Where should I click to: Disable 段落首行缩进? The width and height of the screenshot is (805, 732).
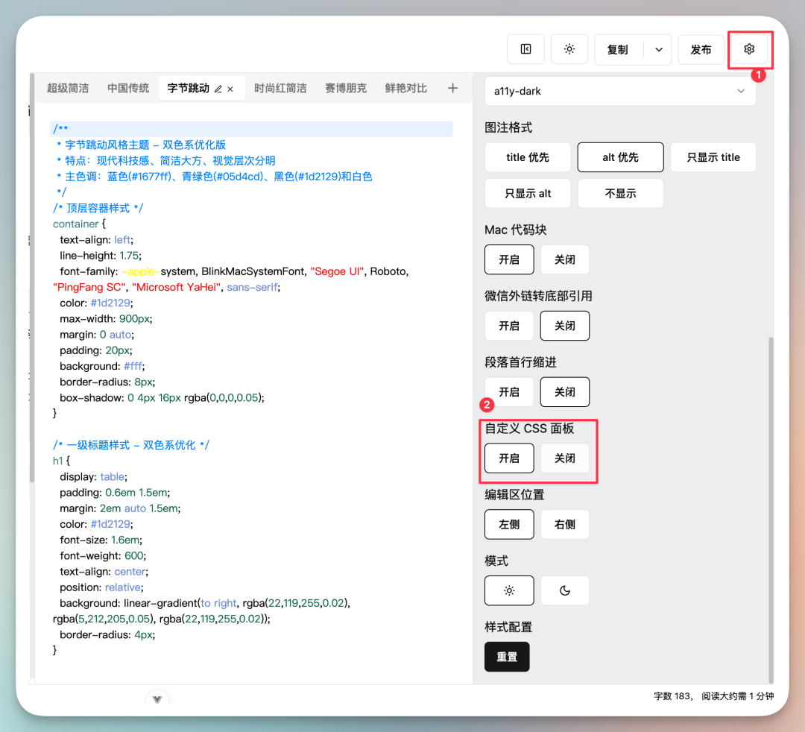pos(565,392)
